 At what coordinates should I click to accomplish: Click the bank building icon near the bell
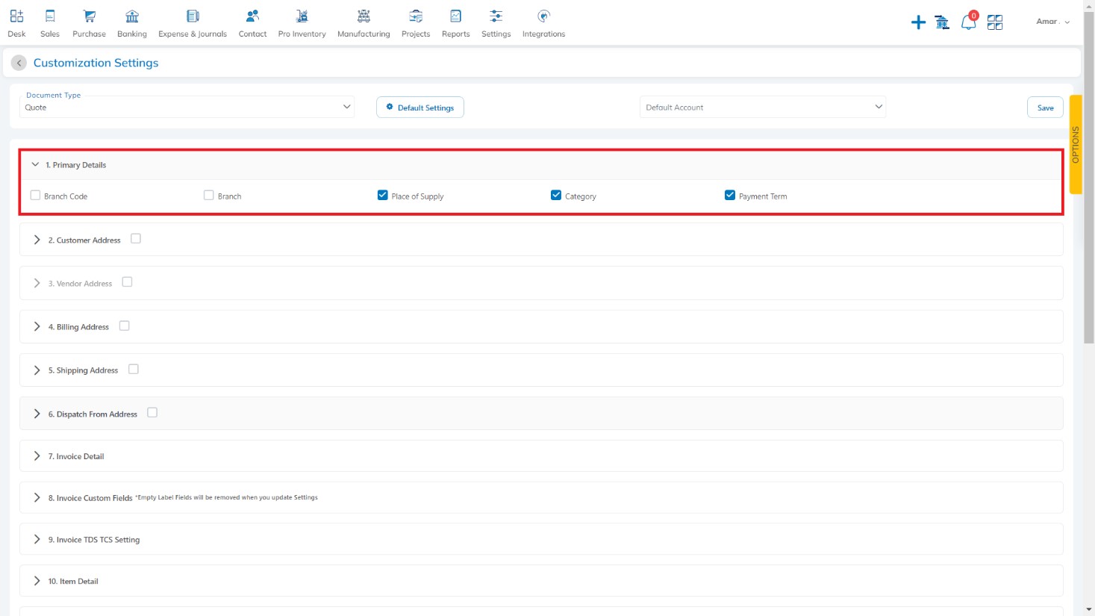pyautogui.click(x=942, y=22)
